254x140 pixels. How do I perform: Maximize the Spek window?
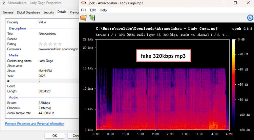click(x=235, y=3)
